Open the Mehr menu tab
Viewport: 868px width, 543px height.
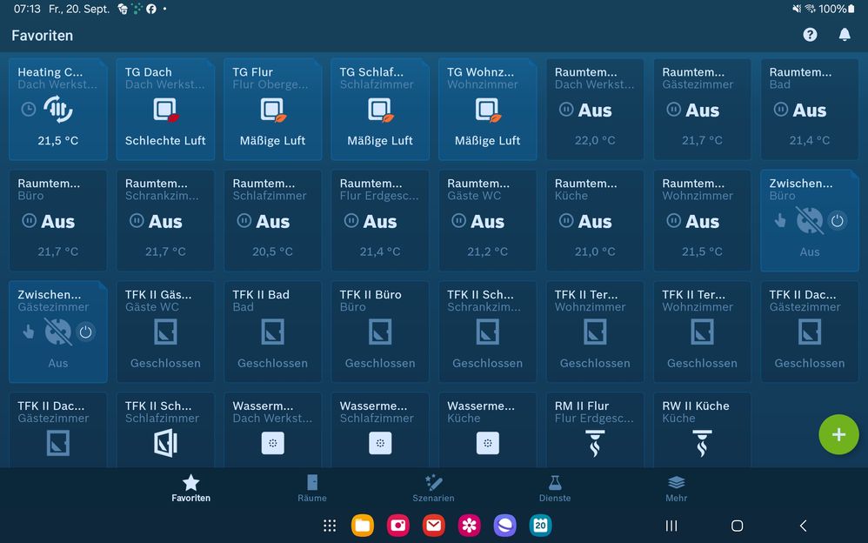pyautogui.click(x=676, y=488)
